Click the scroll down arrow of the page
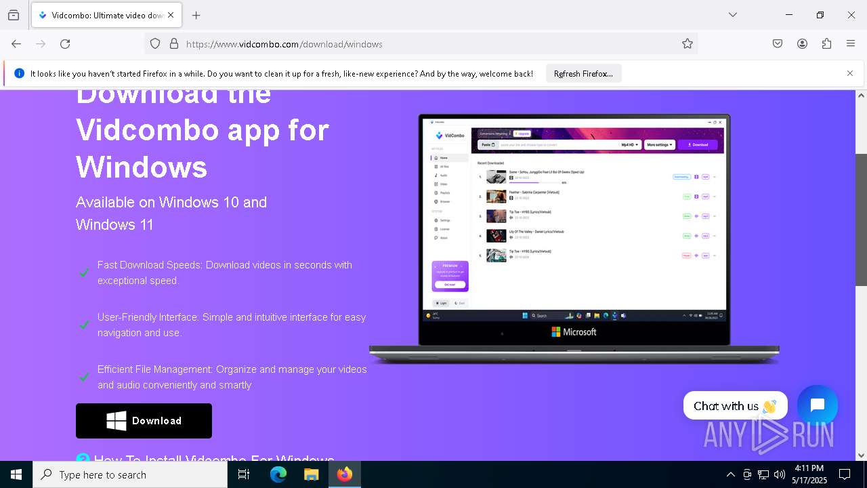Image resolution: width=867 pixels, height=488 pixels. tap(861, 455)
